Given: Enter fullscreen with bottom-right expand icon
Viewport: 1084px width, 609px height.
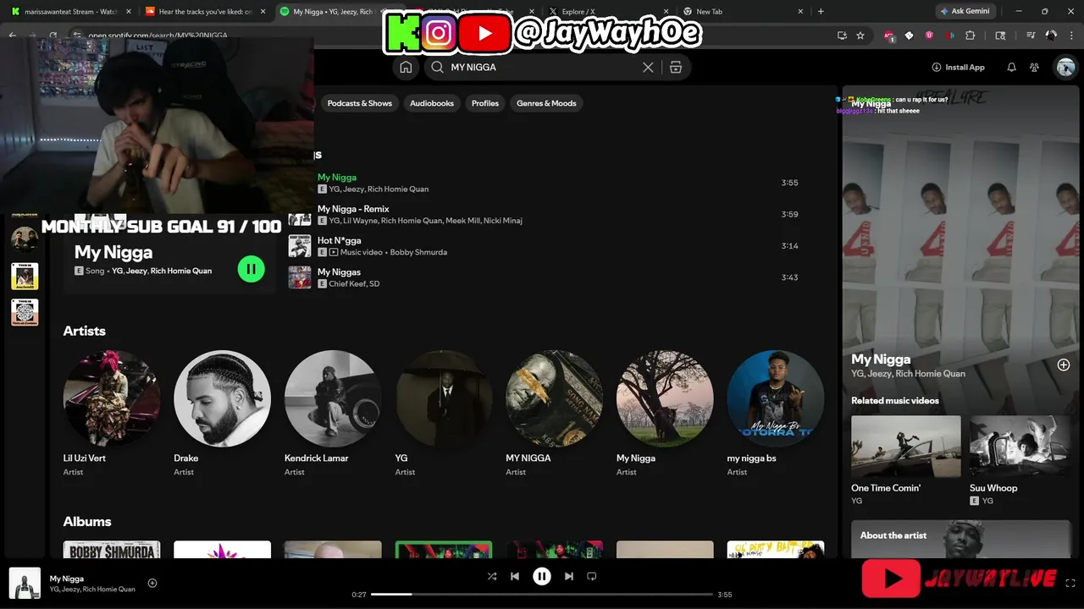Looking at the screenshot, I should click(1070, 583).
